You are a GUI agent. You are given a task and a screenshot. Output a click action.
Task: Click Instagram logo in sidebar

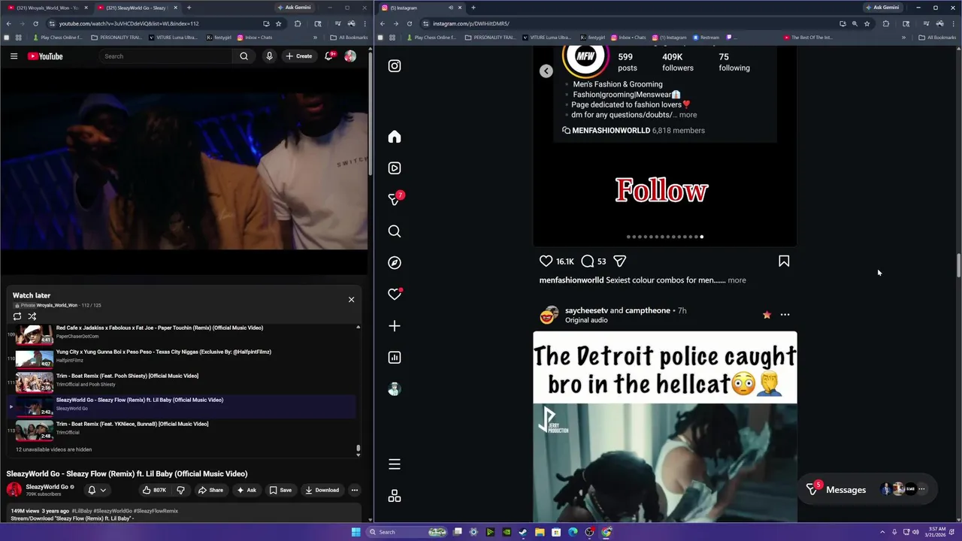click(x=395, y=66)
